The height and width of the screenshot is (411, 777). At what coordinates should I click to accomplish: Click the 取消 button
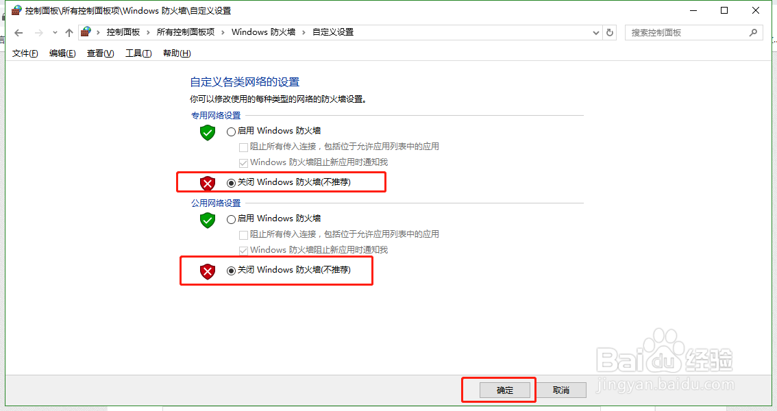(561, 390)
